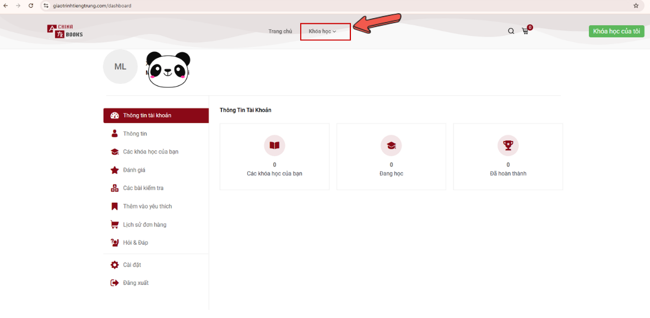The height and width of the screenshot is (318, 650).
Task: Click the 'Hỏi & Đáp' icon in sidebar
Action: coord(115,242)
